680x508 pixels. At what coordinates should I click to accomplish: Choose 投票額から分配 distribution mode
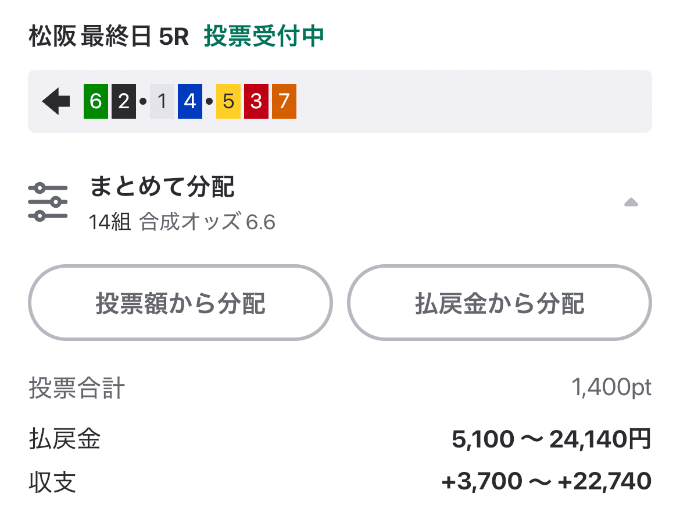(x=181, y=303)
